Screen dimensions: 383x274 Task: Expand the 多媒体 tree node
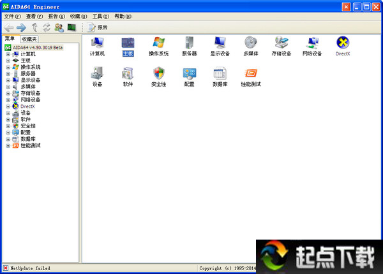pos(8,87)
